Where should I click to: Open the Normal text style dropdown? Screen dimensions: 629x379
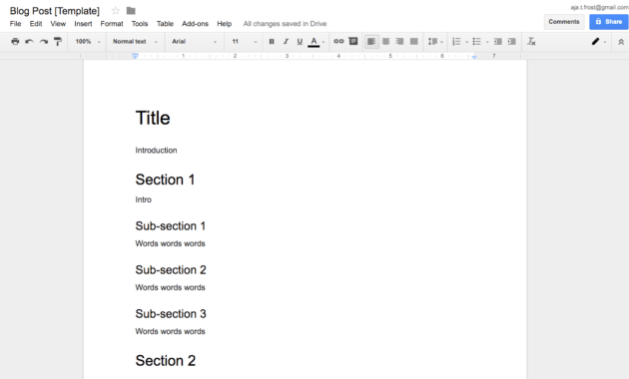(135, 41)
